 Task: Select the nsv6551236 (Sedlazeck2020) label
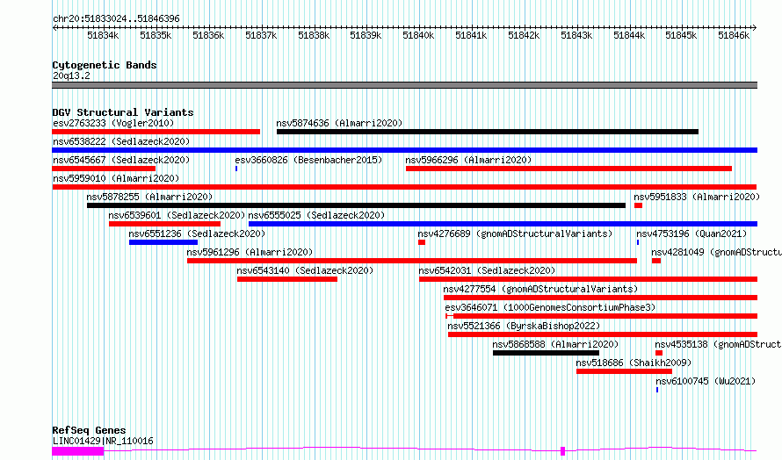coord(197,234)
